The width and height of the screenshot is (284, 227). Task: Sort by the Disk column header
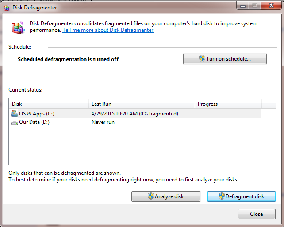click(x=49, y=104)
